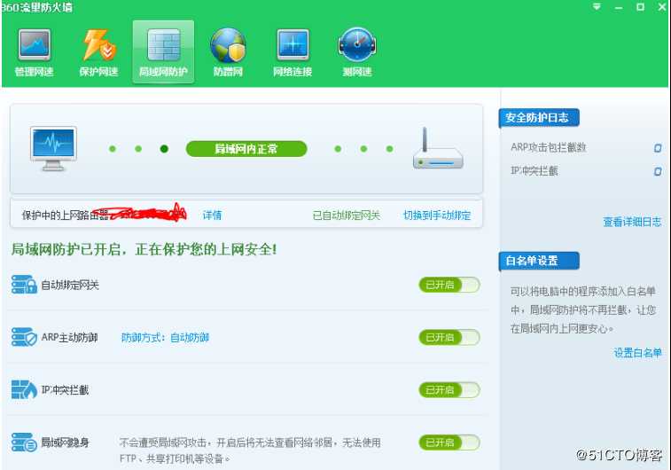Image resolution: width=671 pixels, height=470 pixels.
Task: Click the 自动绑定网关 lock server icon
Action: (x=24, y=285)
